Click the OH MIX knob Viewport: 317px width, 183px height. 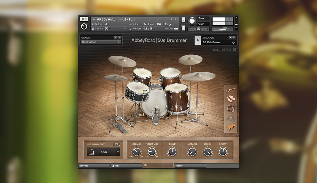(x=137, y=152)
